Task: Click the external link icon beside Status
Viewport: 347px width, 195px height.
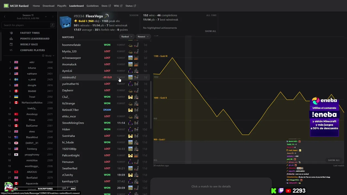Action: tap(135, 6)
